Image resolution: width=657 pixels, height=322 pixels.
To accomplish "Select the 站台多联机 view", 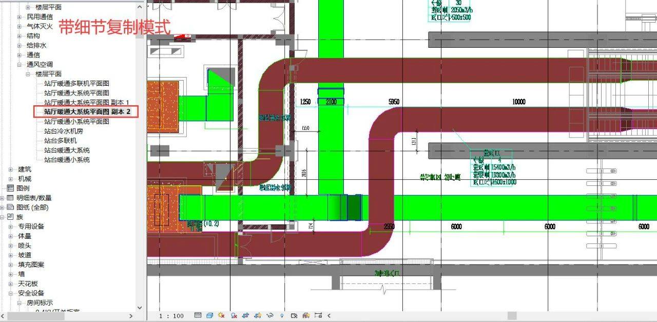I will pyautogui.click(x=60, y=141).
